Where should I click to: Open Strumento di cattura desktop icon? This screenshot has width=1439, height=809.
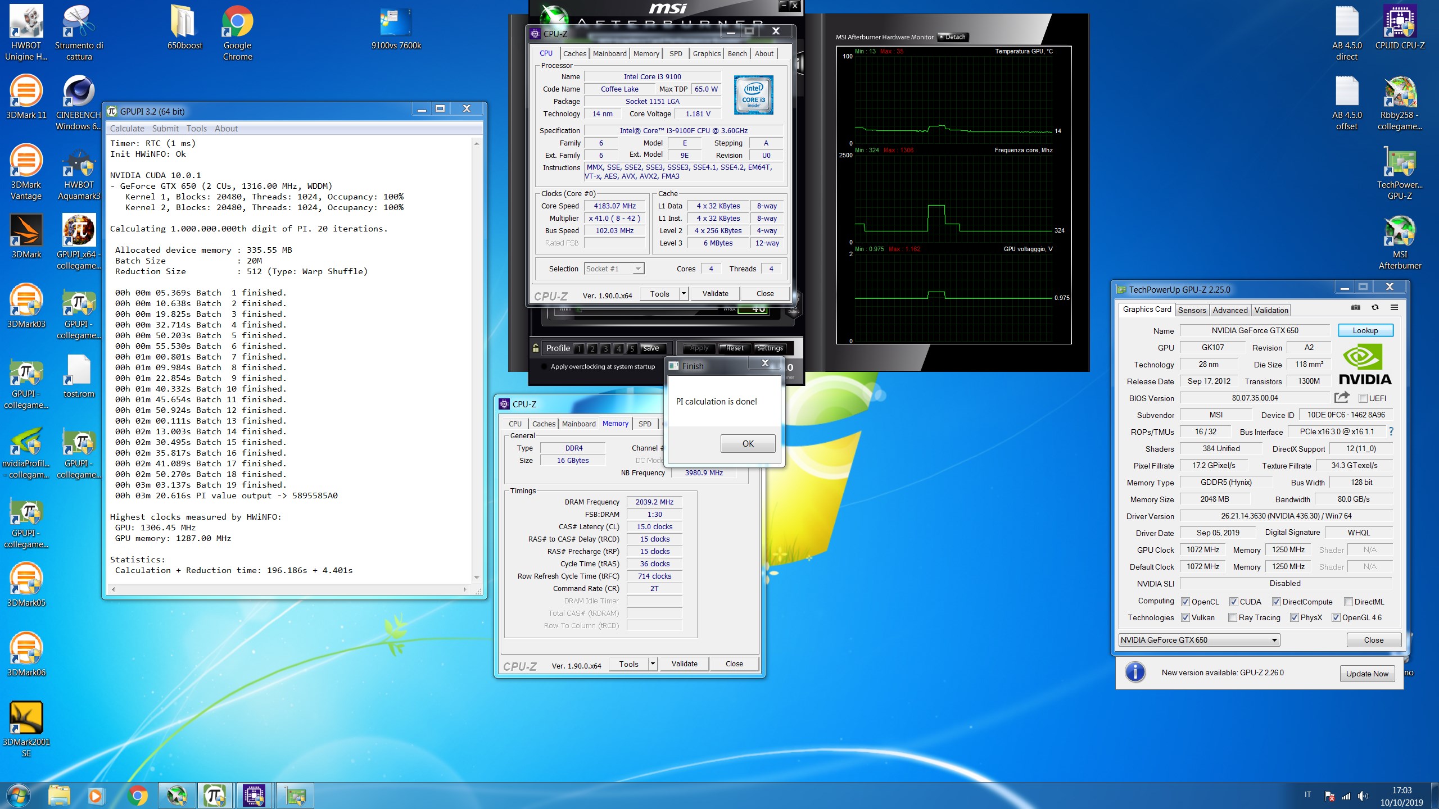pos(79,33)
